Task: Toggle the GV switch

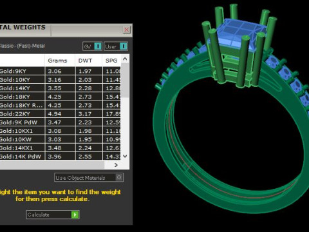Action: click(93, 46)
